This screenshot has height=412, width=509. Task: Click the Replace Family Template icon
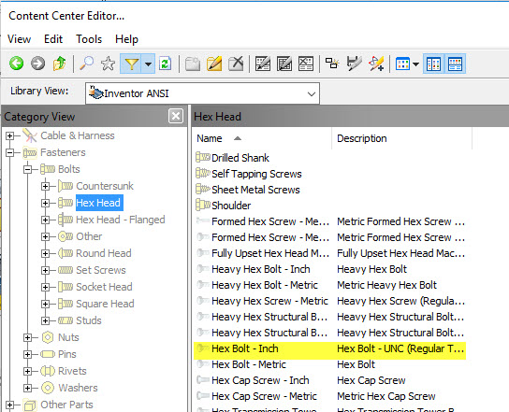click(332, 64)
